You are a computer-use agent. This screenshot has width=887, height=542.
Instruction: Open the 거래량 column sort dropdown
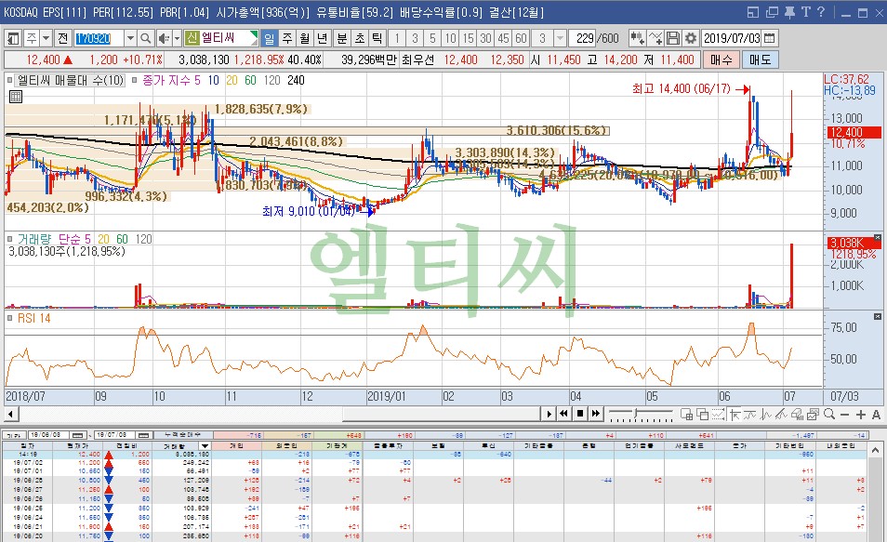(x=205, y=446)
